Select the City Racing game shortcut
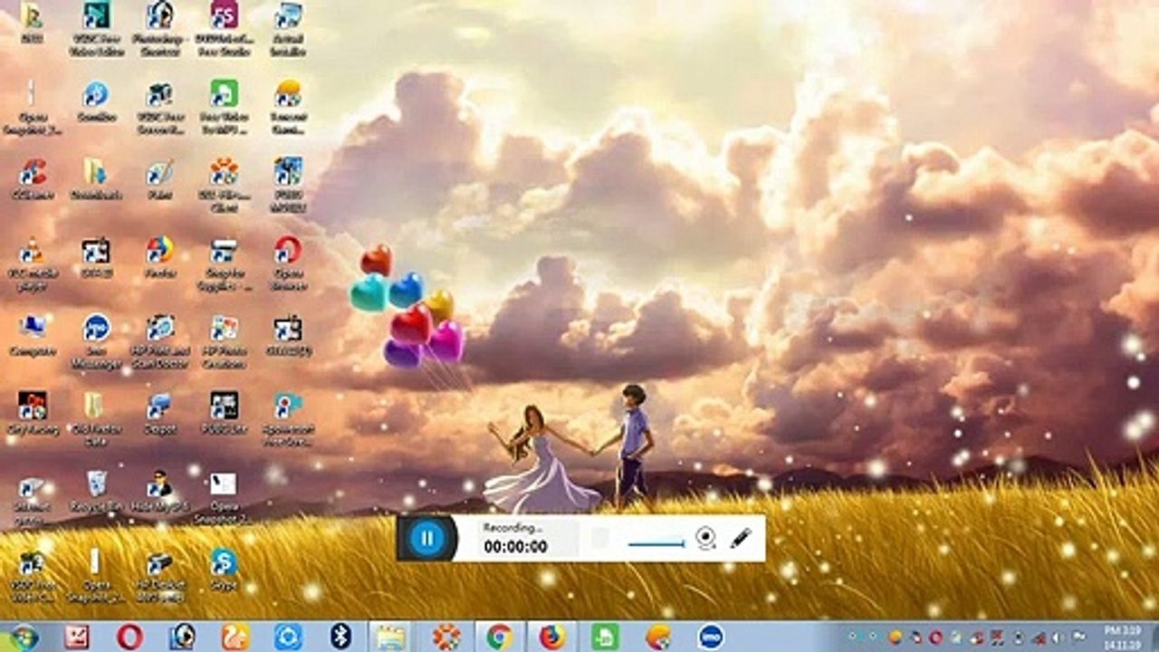This screenshot has height=652, width=1159. coord(33,412)
